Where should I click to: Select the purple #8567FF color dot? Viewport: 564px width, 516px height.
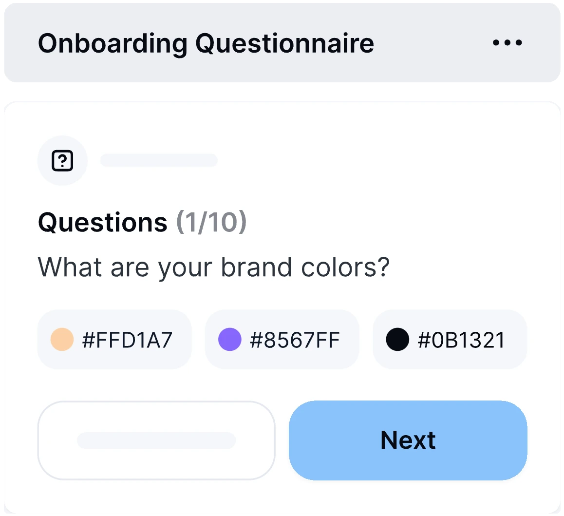[230, 339]
